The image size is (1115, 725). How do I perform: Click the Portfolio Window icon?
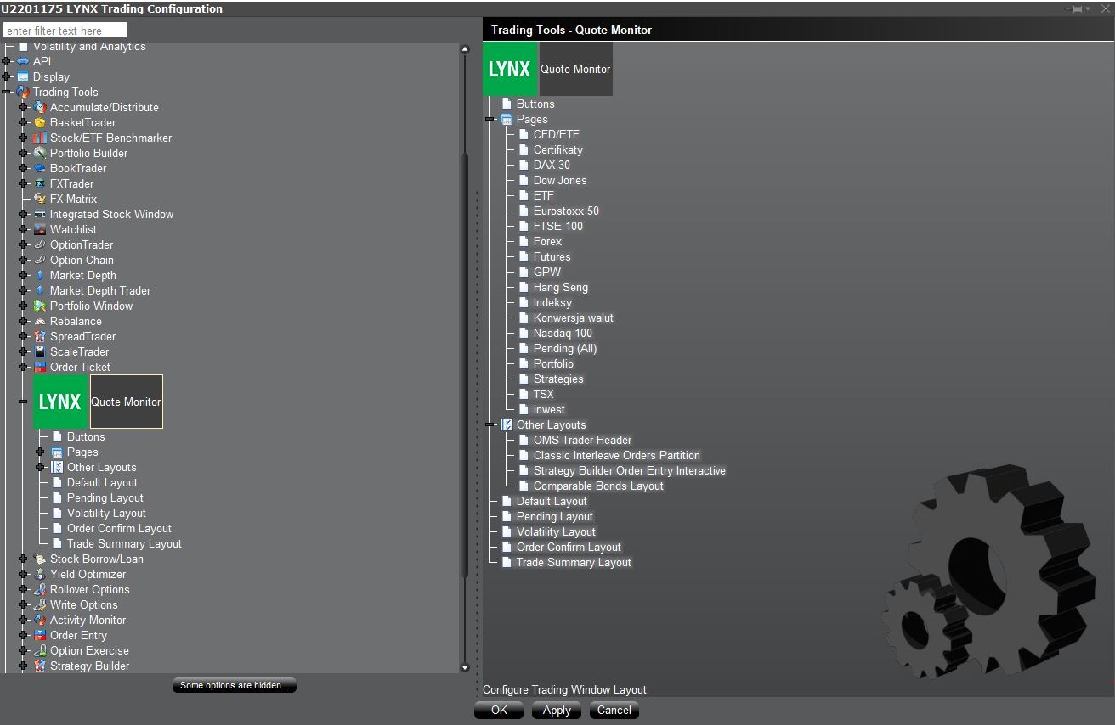tap(39, 306)
